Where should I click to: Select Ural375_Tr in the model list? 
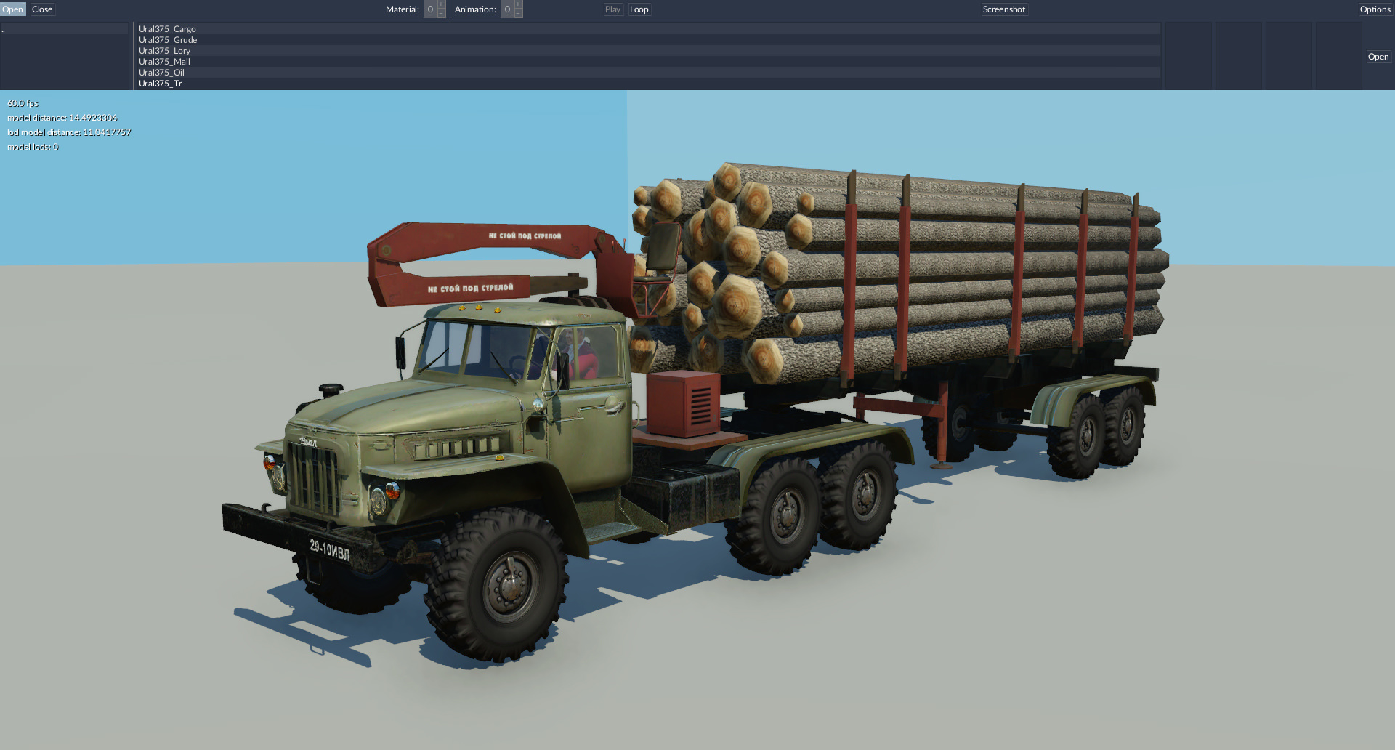tap(649, 84)
